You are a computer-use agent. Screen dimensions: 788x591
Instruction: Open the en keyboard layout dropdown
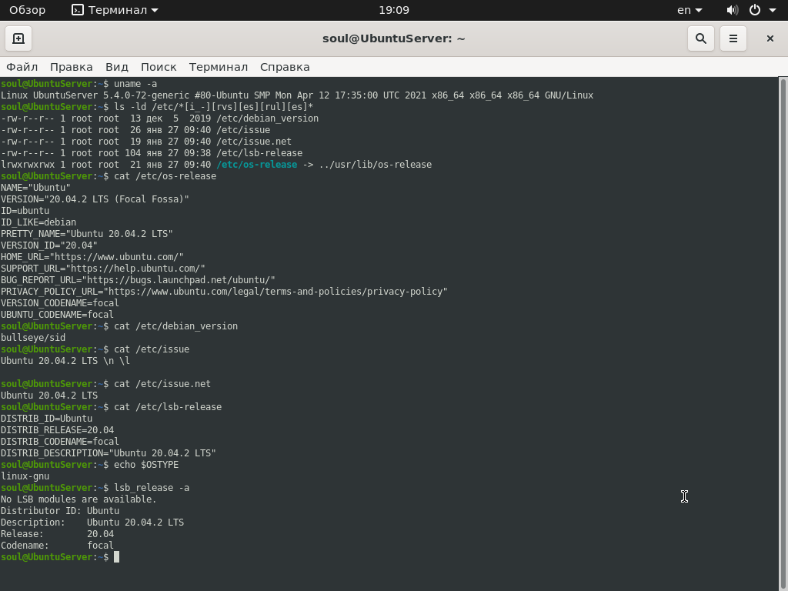[689, 10]
